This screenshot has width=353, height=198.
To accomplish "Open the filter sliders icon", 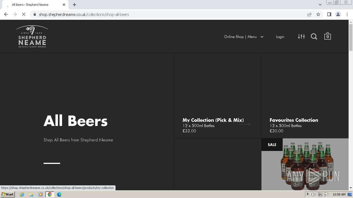I will click(301, 36).
